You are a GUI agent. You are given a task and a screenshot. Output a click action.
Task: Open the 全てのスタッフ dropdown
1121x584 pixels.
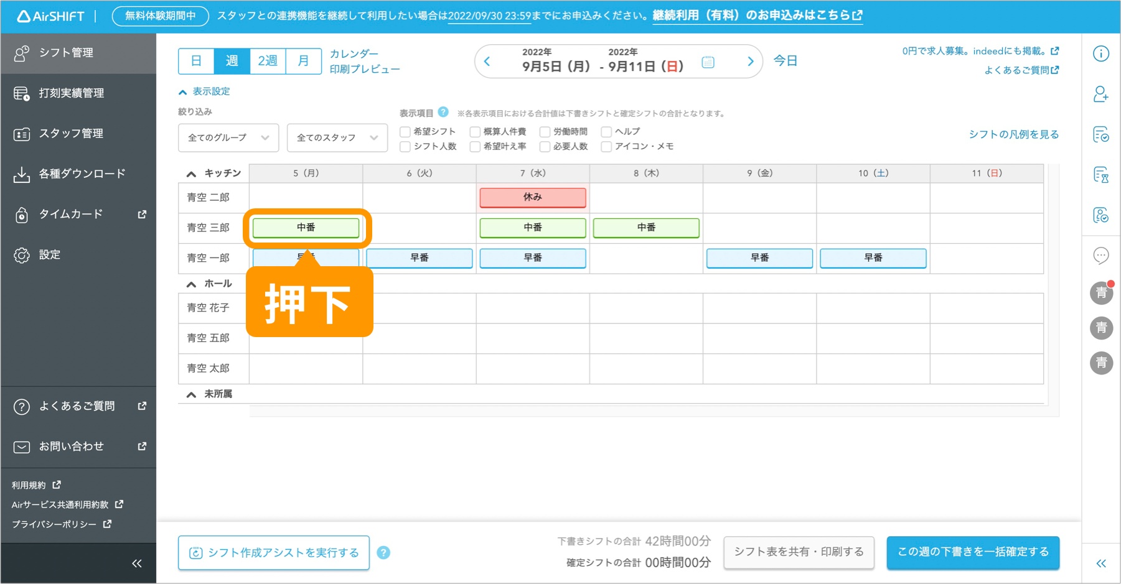point(337,137)
